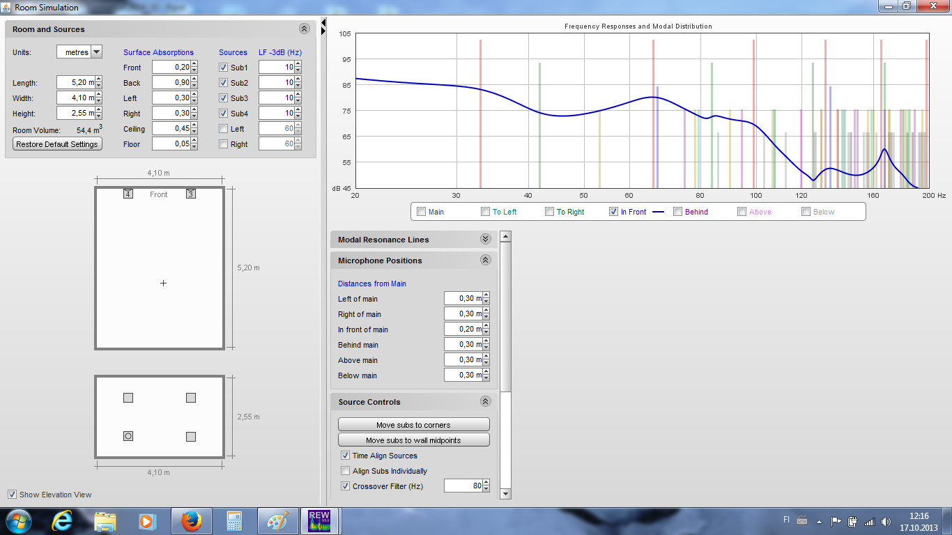Click subwoofer 3 icon in room plan view

click(191, 194)
